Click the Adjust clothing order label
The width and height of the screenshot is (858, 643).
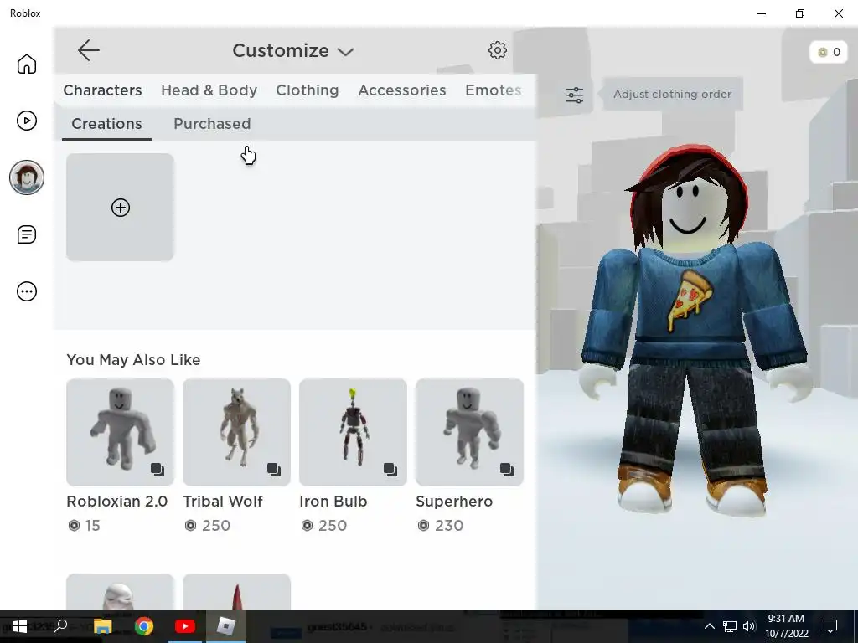672,94
